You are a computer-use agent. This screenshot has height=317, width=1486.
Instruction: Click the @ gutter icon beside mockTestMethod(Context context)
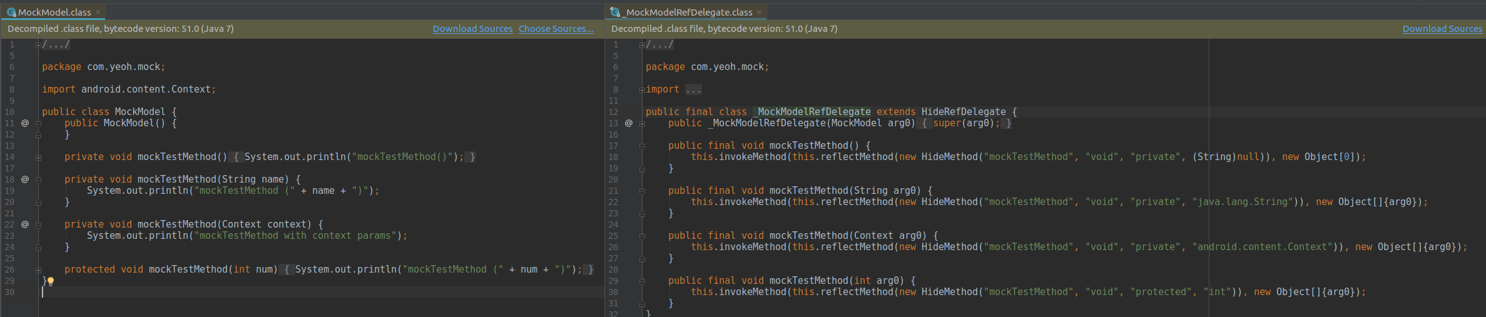[25, 224]
